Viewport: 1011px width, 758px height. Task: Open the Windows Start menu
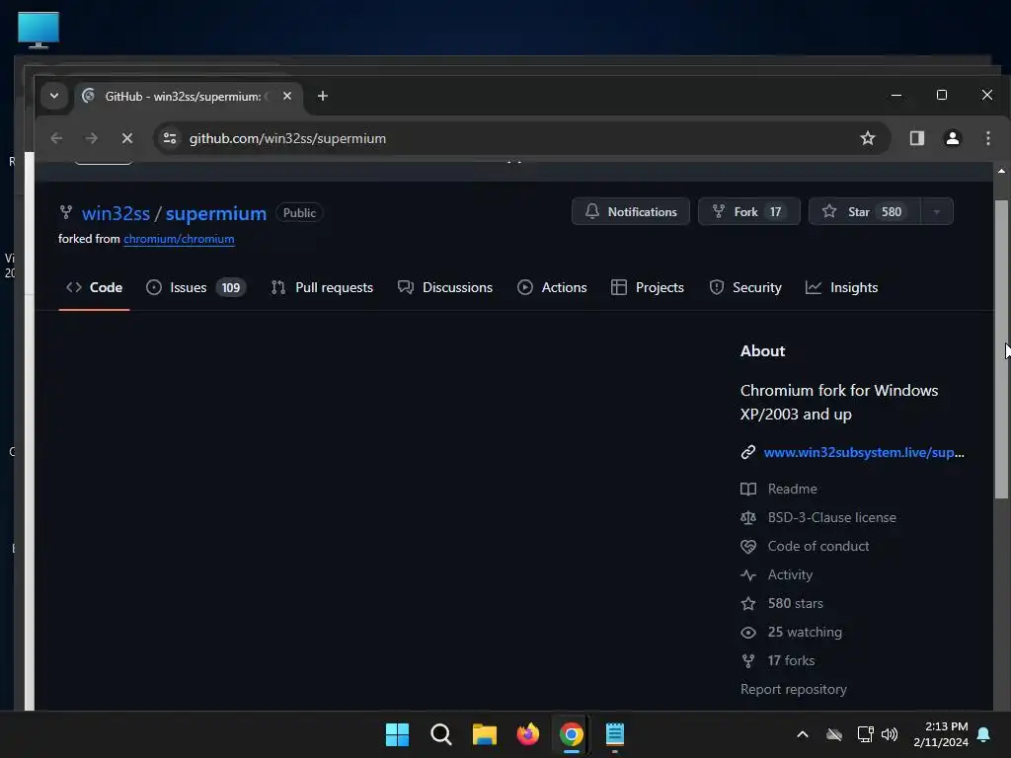397,734
